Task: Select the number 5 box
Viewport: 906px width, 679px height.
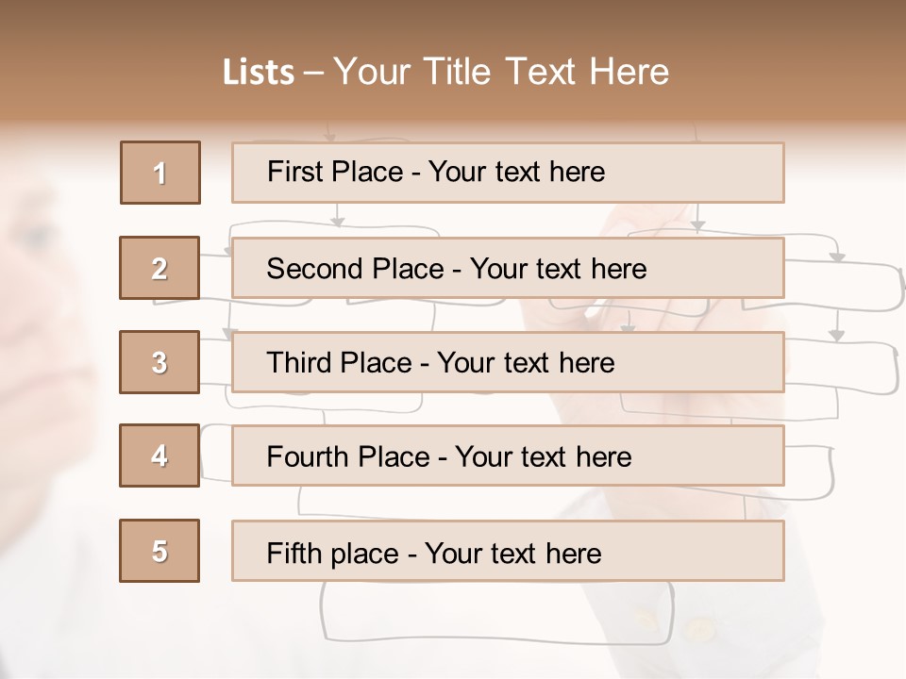Action: 159,551
